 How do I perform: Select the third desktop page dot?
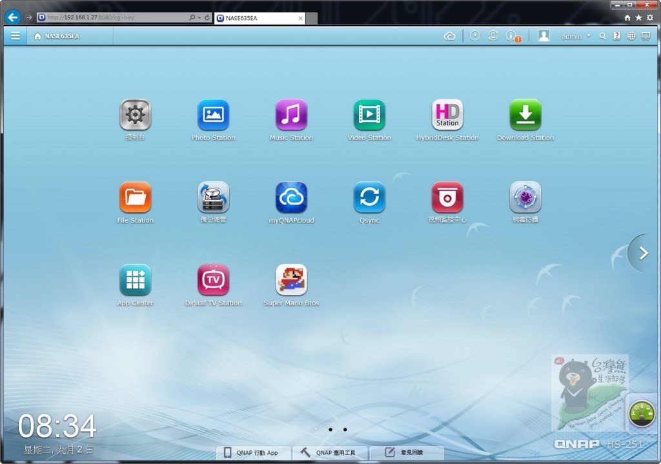point(345,429)
